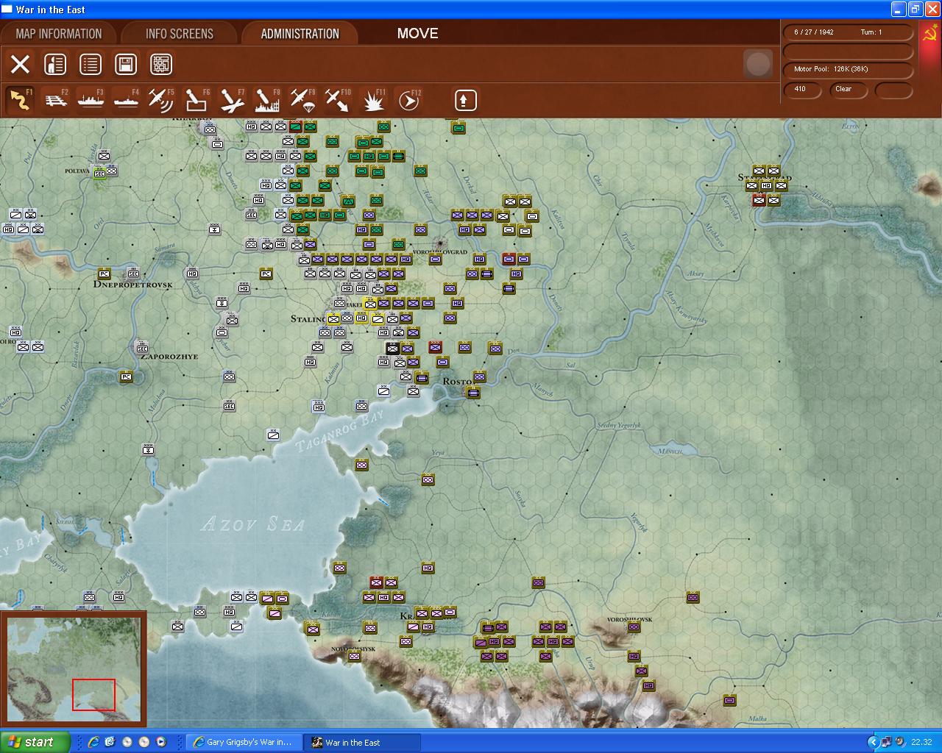Click the War in the East taskbar button

click(363, 743)
